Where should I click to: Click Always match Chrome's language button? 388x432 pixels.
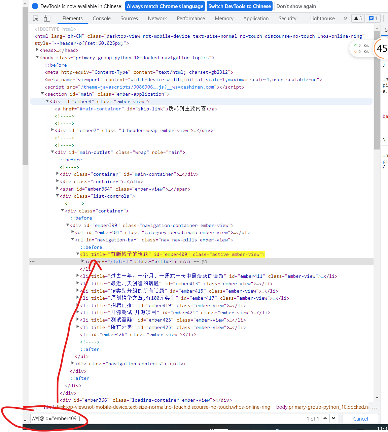(x=165, y=6)
